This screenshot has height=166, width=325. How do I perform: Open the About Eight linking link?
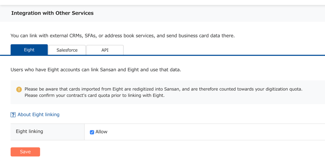point(39,115)
